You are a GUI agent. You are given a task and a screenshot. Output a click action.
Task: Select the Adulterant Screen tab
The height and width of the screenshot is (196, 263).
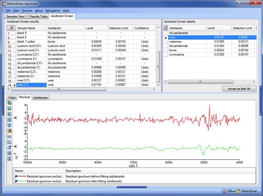(62, 16)
